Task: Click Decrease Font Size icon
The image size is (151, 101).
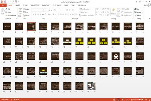Action: [52, 10]
